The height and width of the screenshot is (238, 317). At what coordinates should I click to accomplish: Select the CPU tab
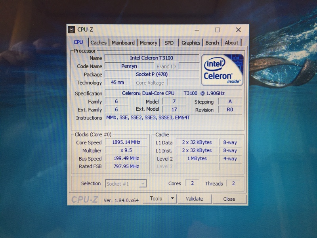(78, 42)
